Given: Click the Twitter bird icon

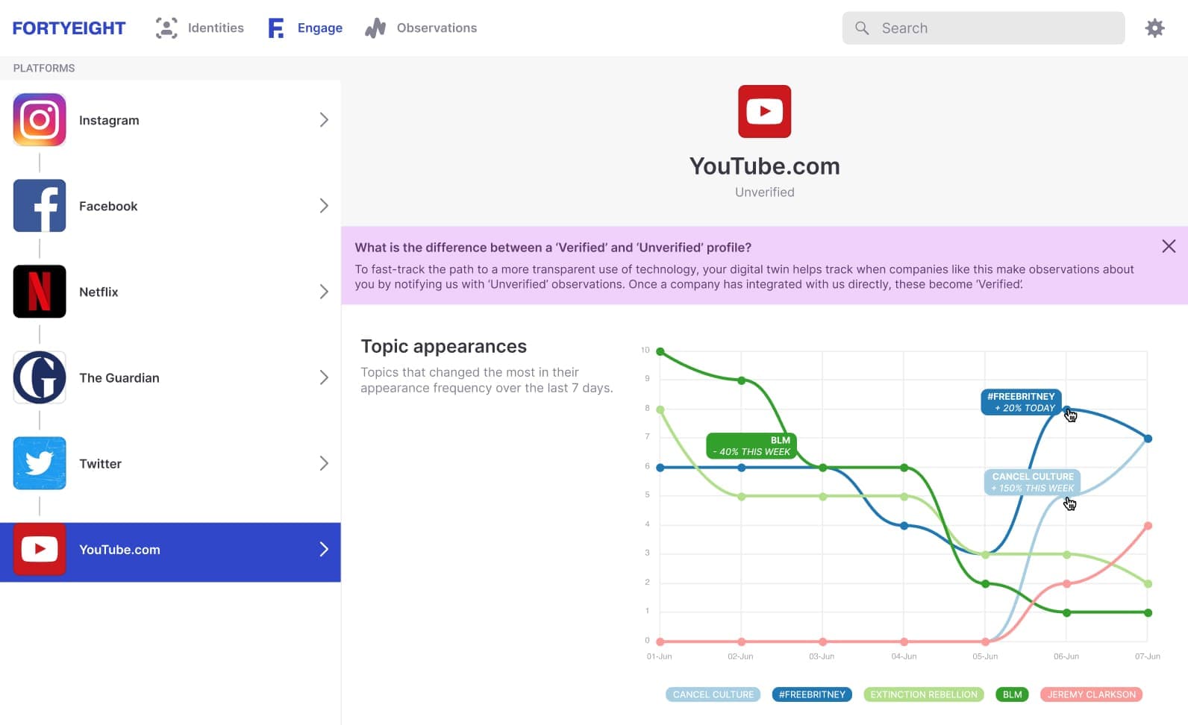Looking at the screenshot, I should pyautogui.click(x=40, y=463).
